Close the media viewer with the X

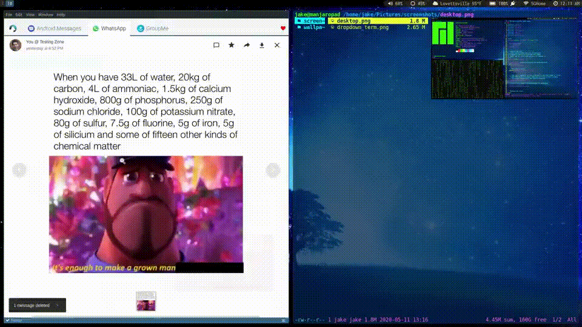point(277,45)
